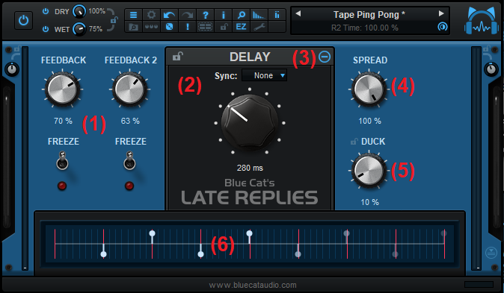
Task: Toggle the lock above the right gain knob
Action: coord(487,49)
